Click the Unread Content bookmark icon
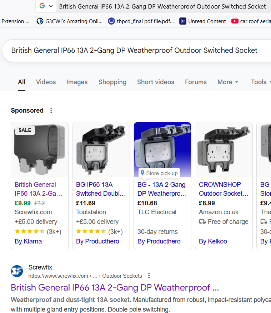 point(183,21)
